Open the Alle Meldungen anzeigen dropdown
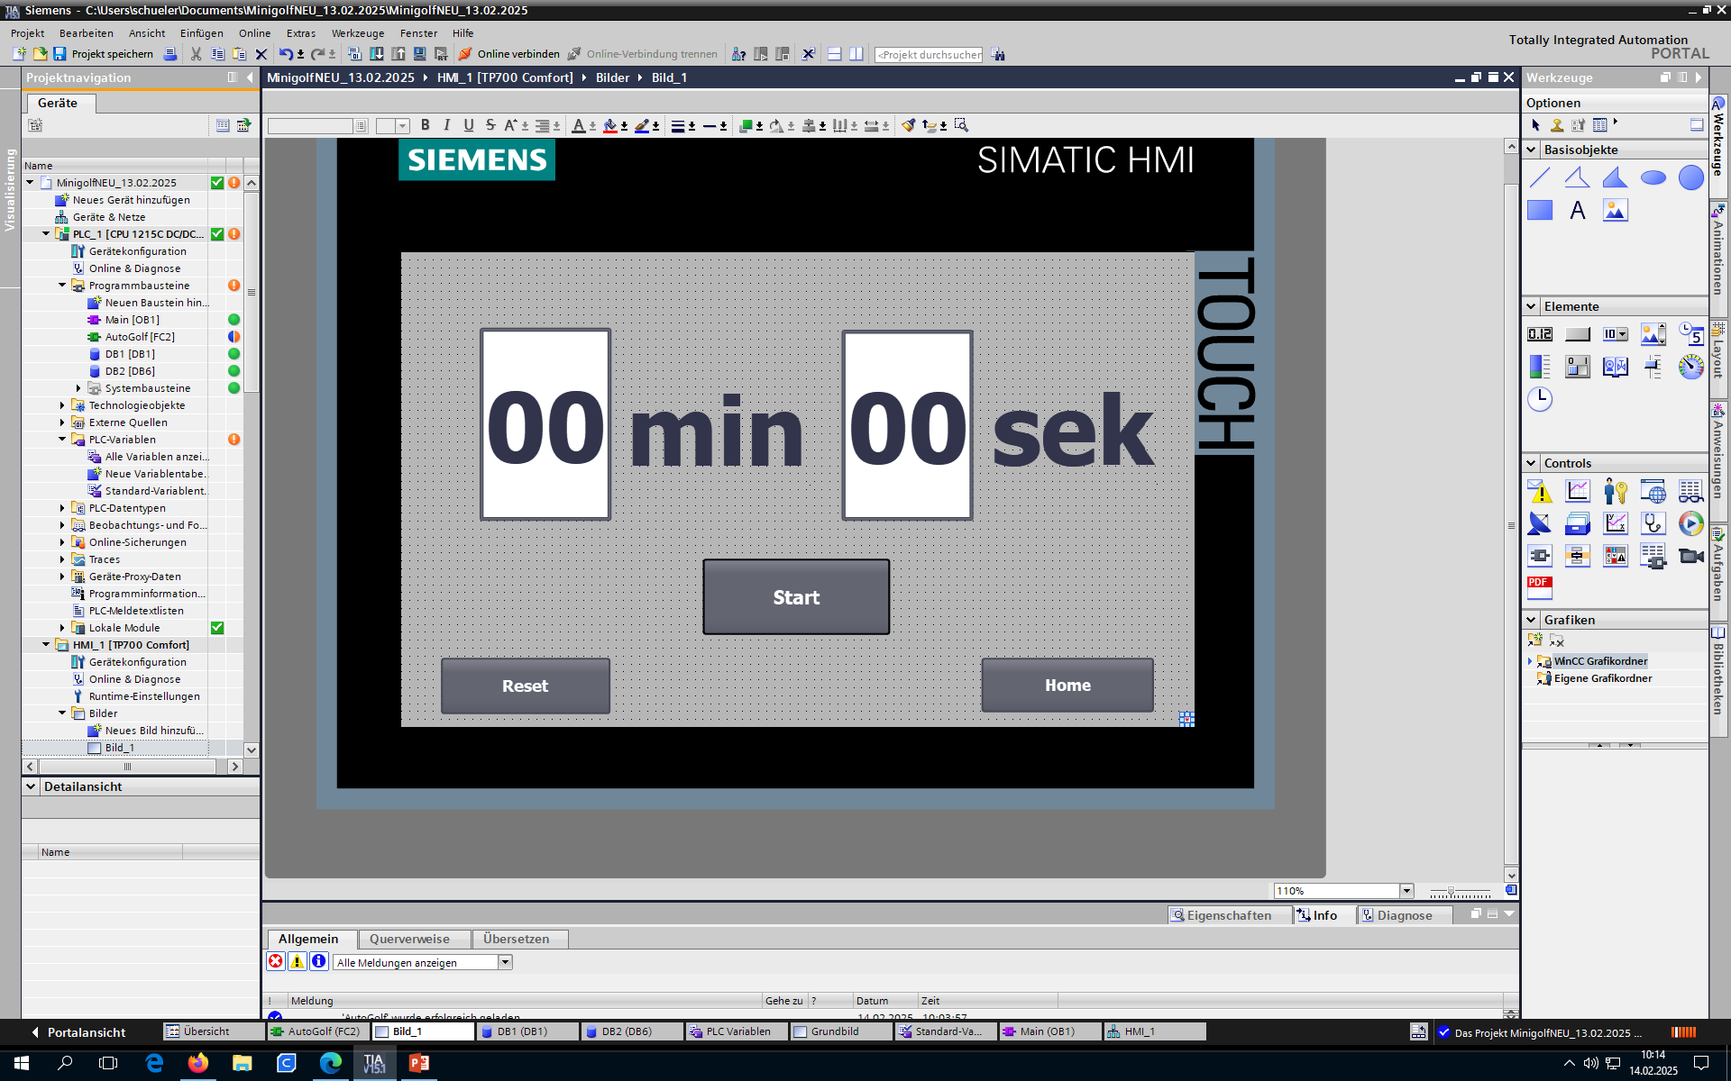The image size is (1731, 1081). [x=505, y=962]
